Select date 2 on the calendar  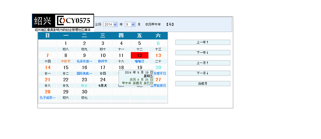pos(84,43)
